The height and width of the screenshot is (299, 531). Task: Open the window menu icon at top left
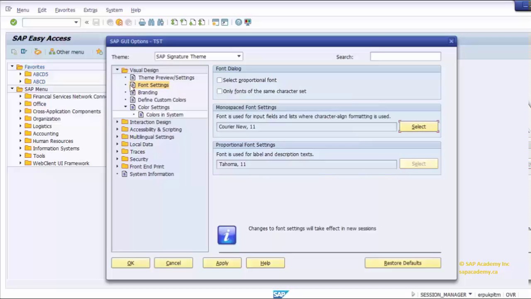point(8,9)
